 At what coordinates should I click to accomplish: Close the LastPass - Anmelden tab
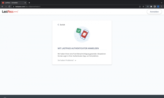tap(25, 3)
